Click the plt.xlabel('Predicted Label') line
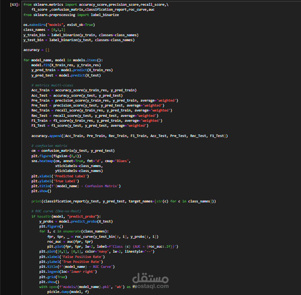Screen dimensions: 301x295 (60, 176)
